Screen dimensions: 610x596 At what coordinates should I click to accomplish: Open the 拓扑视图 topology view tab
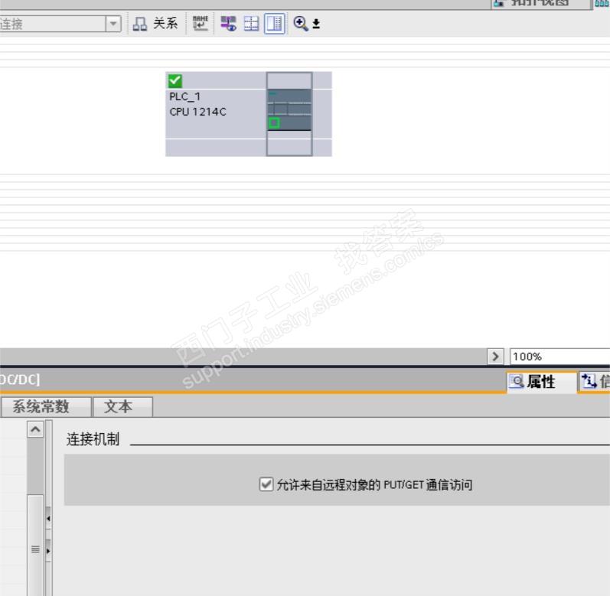(541, 3)
